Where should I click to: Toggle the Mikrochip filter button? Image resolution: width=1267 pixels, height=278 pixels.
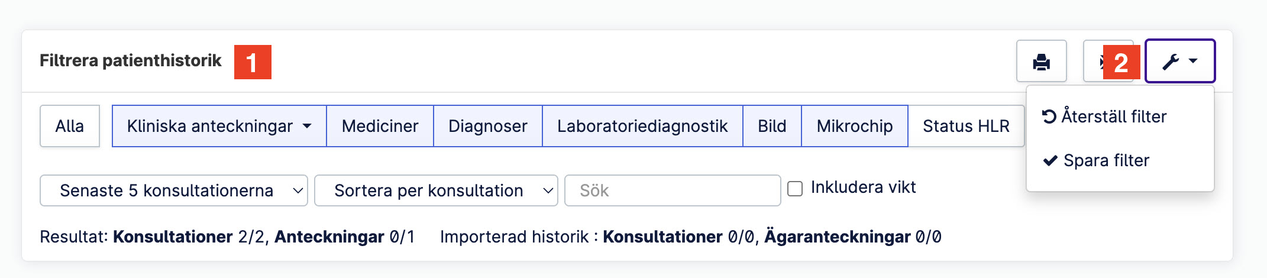[855, 126]
